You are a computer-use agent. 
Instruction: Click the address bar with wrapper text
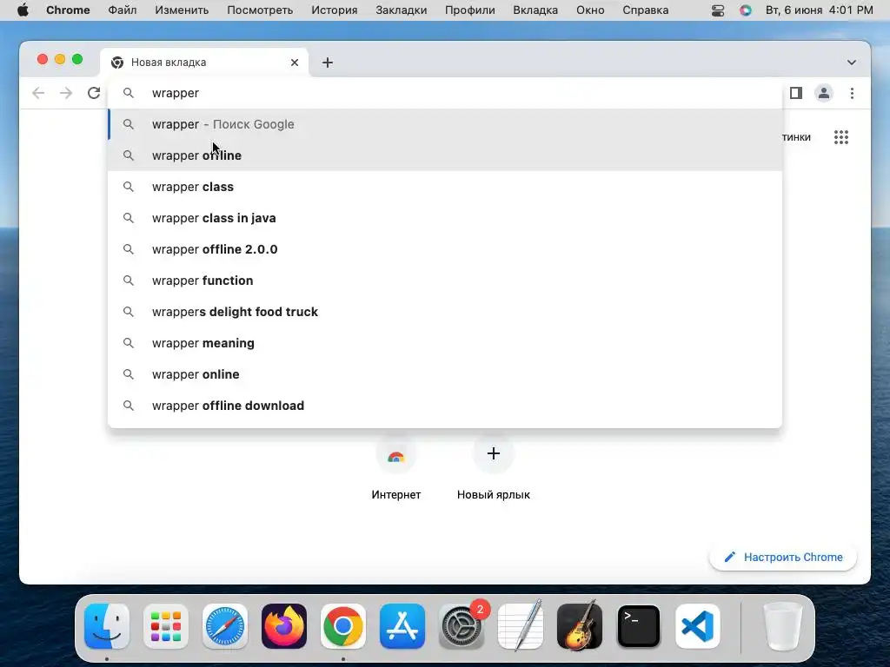[445, 93]
